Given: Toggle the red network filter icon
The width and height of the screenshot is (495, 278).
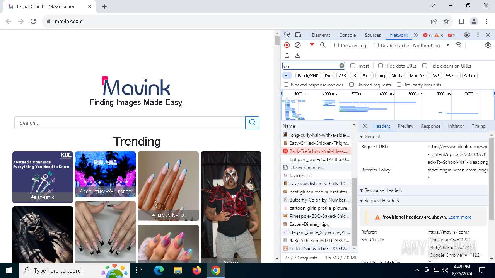Looking at the screenshot, I should click(x=312, y=45).
